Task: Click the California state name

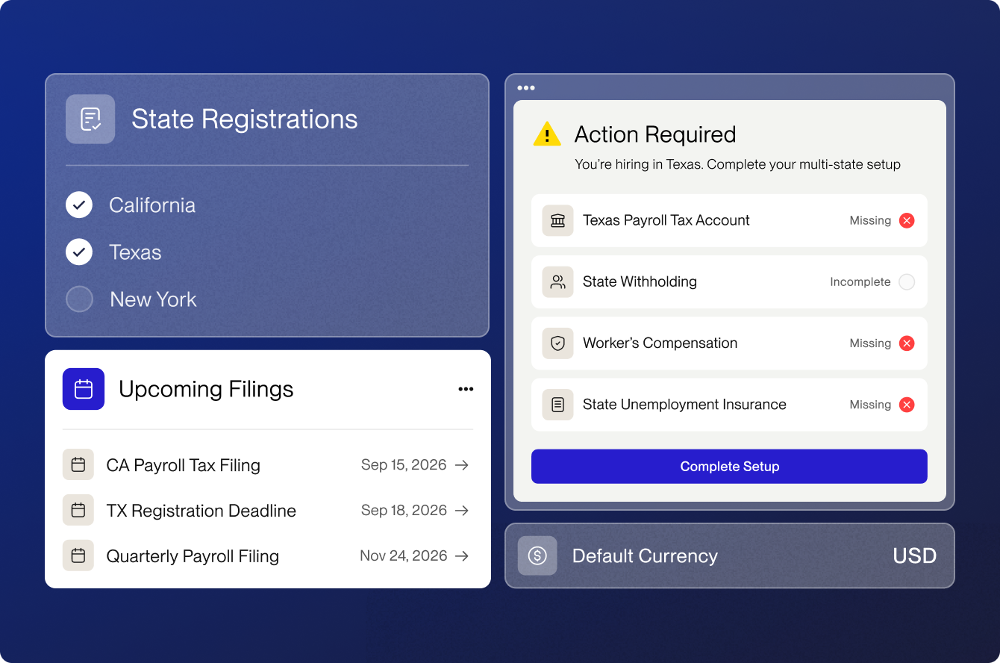Action: tap(152, 205)
